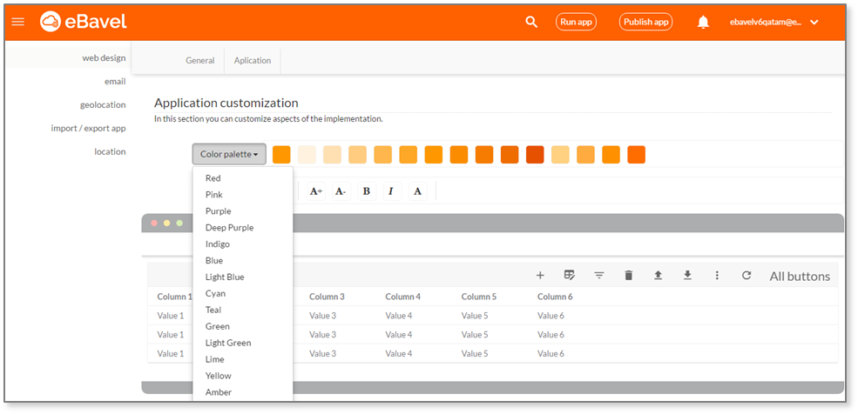858x414 pixels.
Task: Click the Publish app button
Action: (x=645, y=22)
